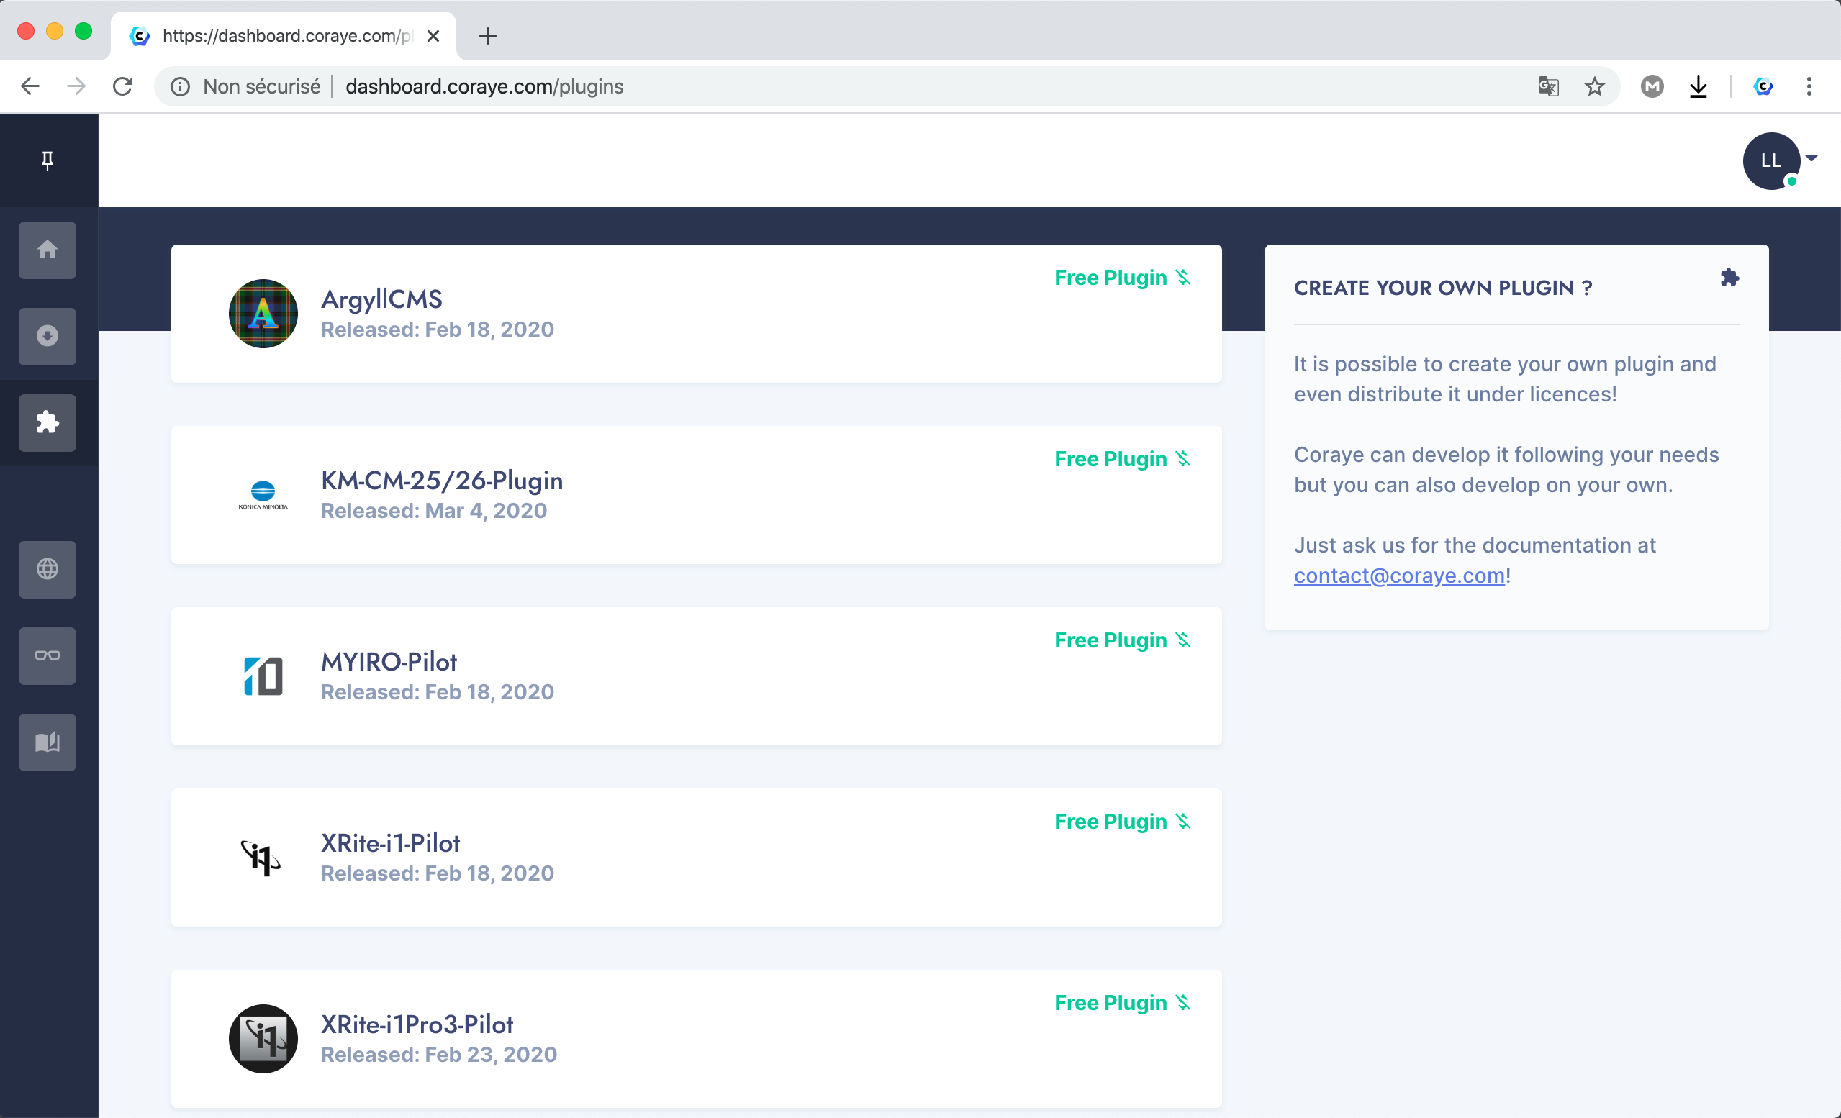1841x1118 pixels.
Task: Click the free icon on MYIRO-Pilot card
Action: coord(1182,640)
